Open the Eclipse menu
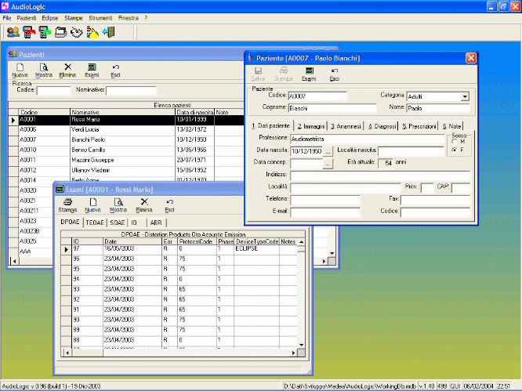Image resolution: width=522 pixels, height=391 pixels. (x=50, y=18)
